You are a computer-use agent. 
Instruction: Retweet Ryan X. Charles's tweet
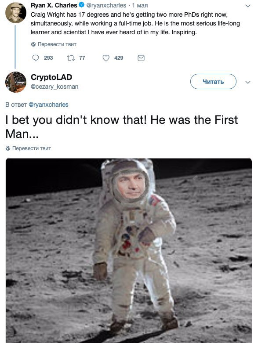click(x=70, y=58)
